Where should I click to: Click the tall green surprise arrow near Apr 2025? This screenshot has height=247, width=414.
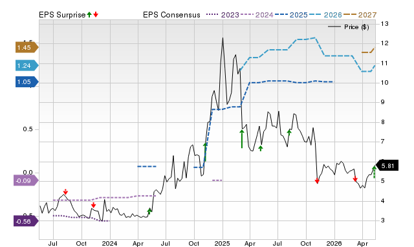point(242,139)
